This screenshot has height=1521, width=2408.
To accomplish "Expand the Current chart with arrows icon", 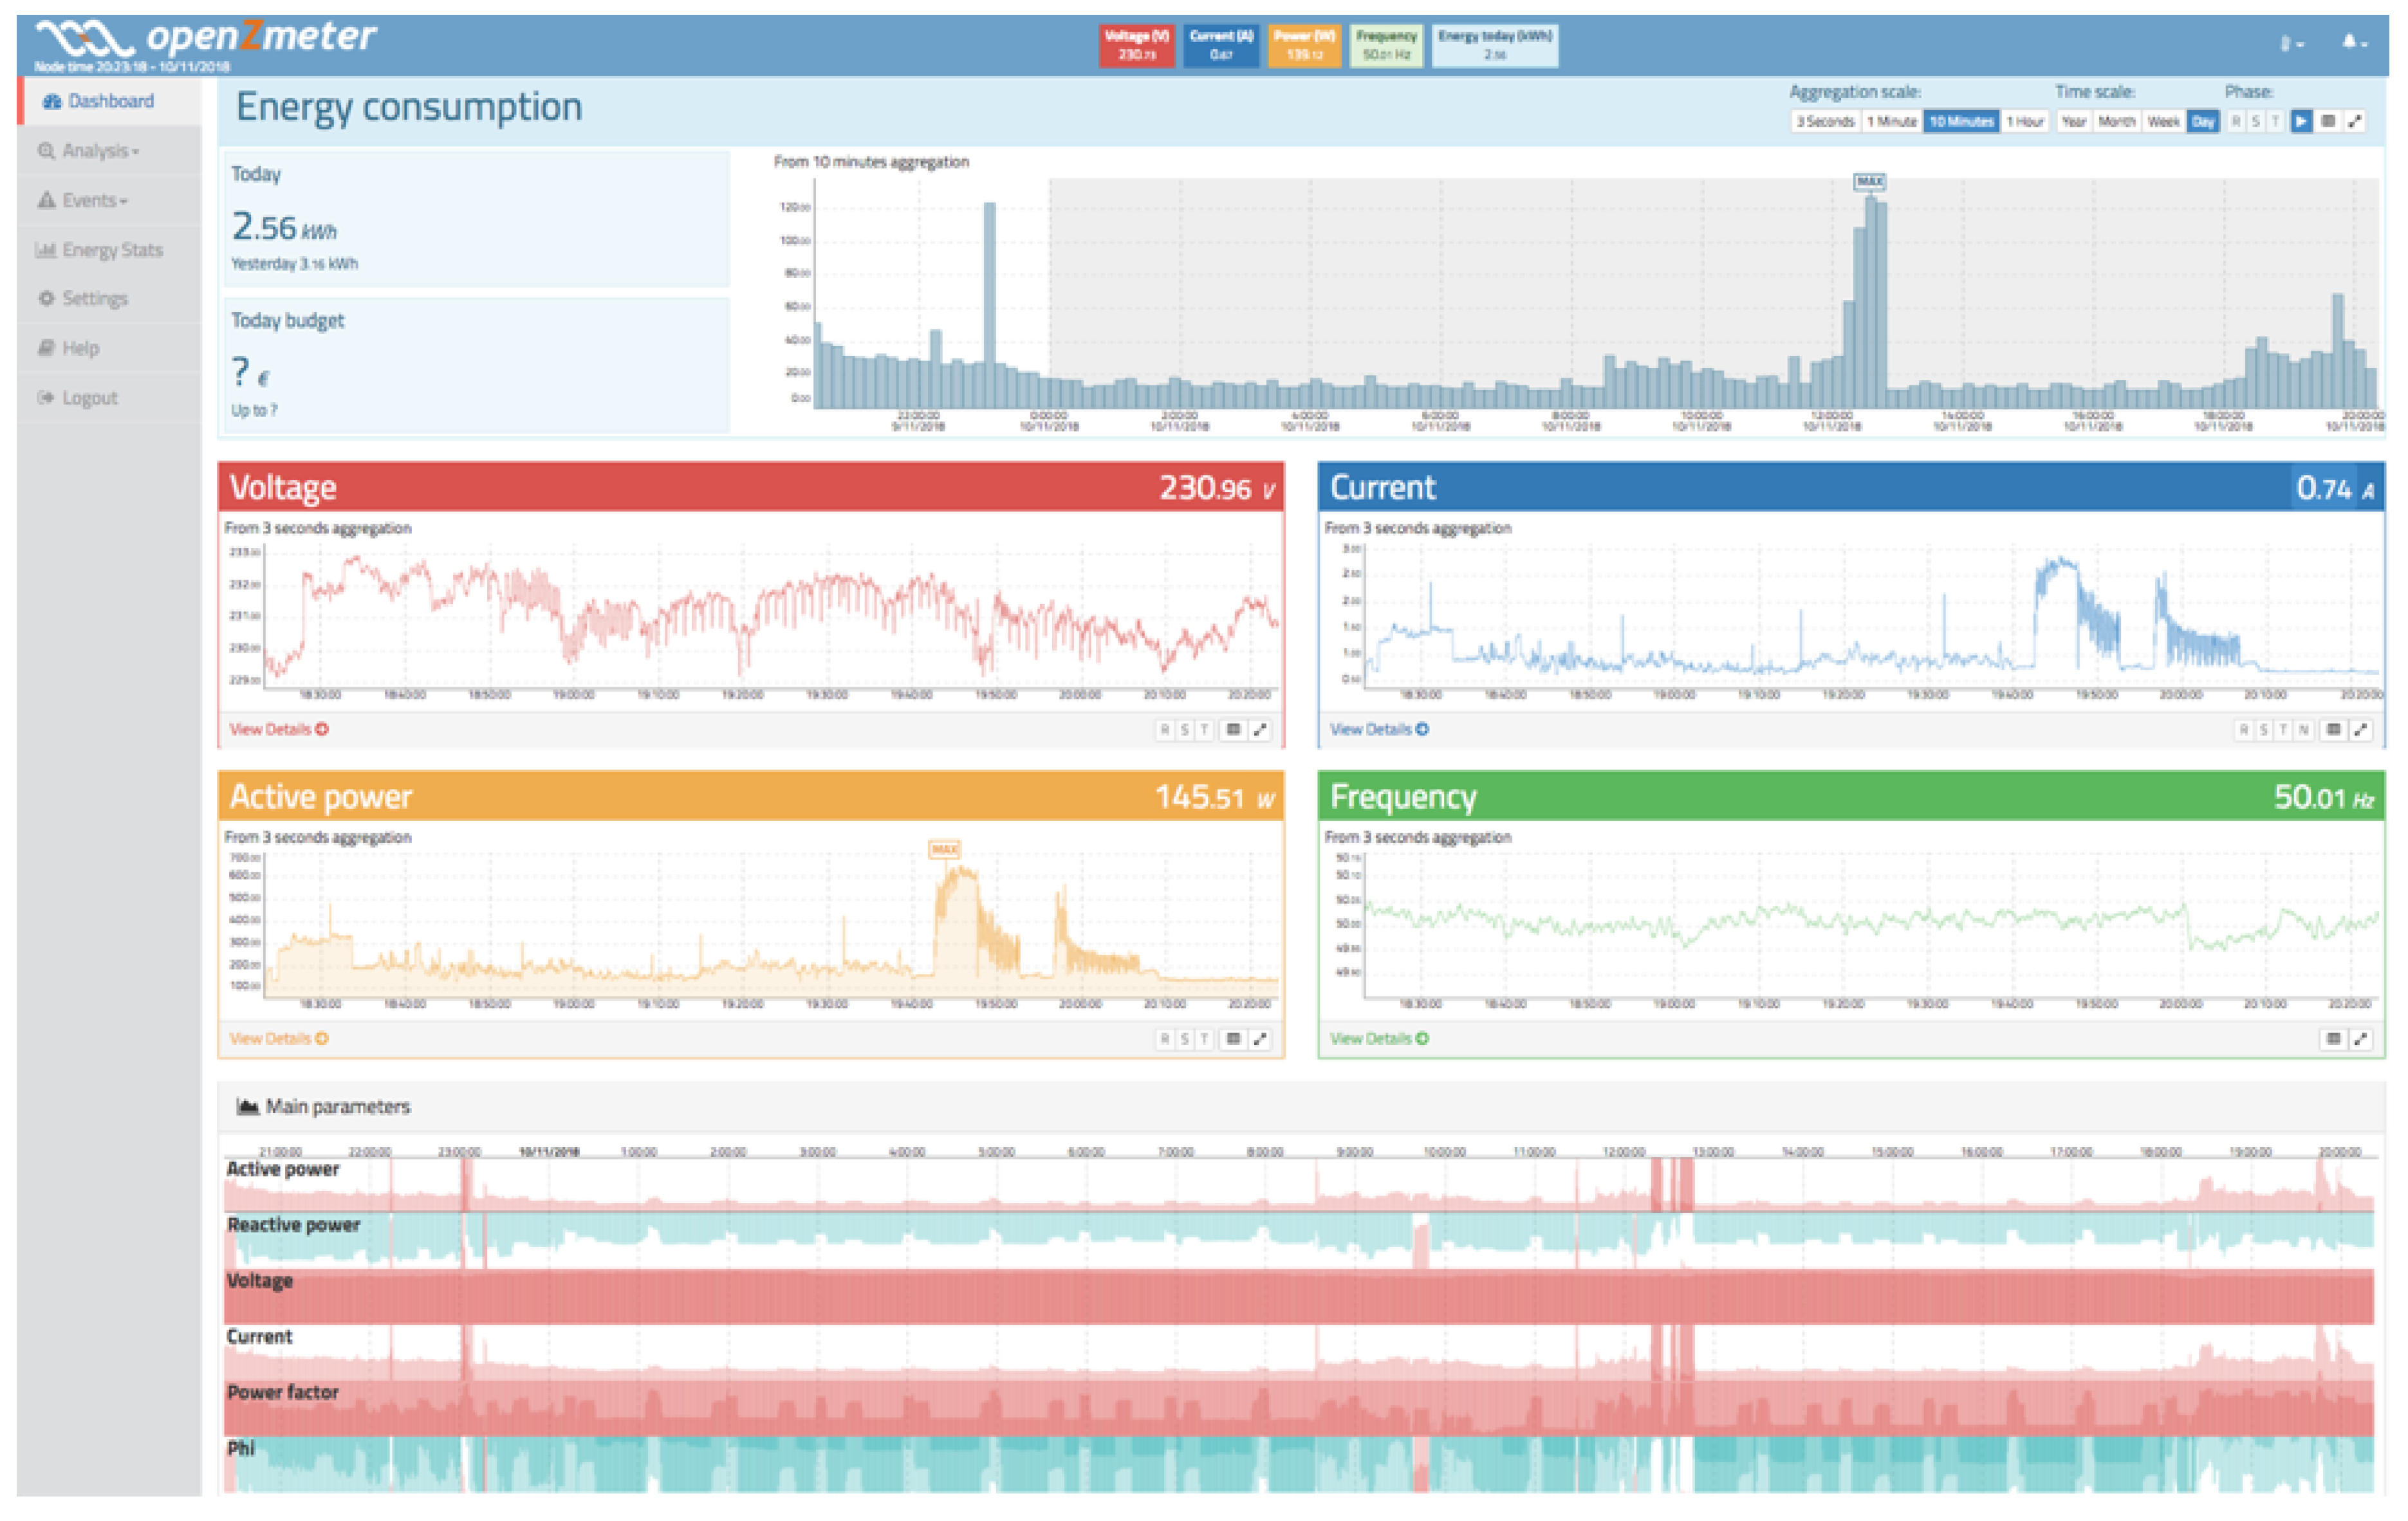I will [x=2361, y=730].
